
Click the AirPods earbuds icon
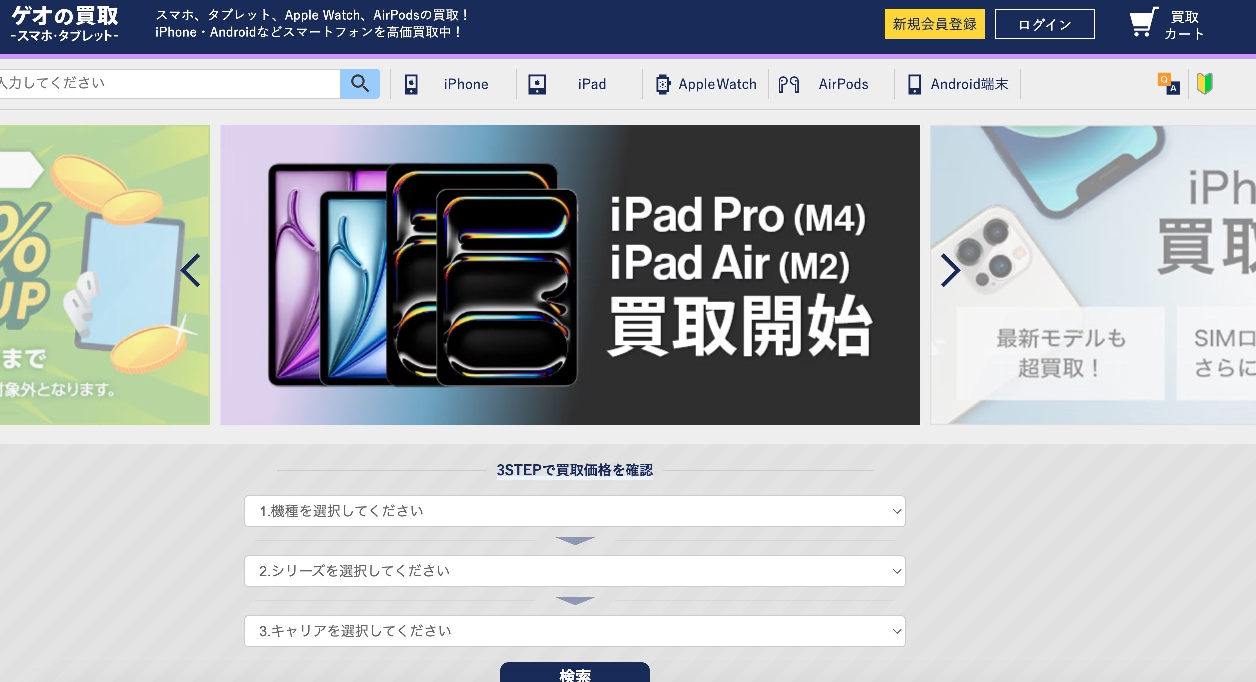789,84
